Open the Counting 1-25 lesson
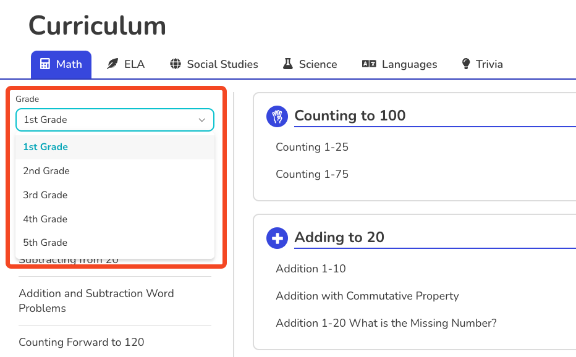The height and width of the screenshot is (357, 576). (312, 147)
